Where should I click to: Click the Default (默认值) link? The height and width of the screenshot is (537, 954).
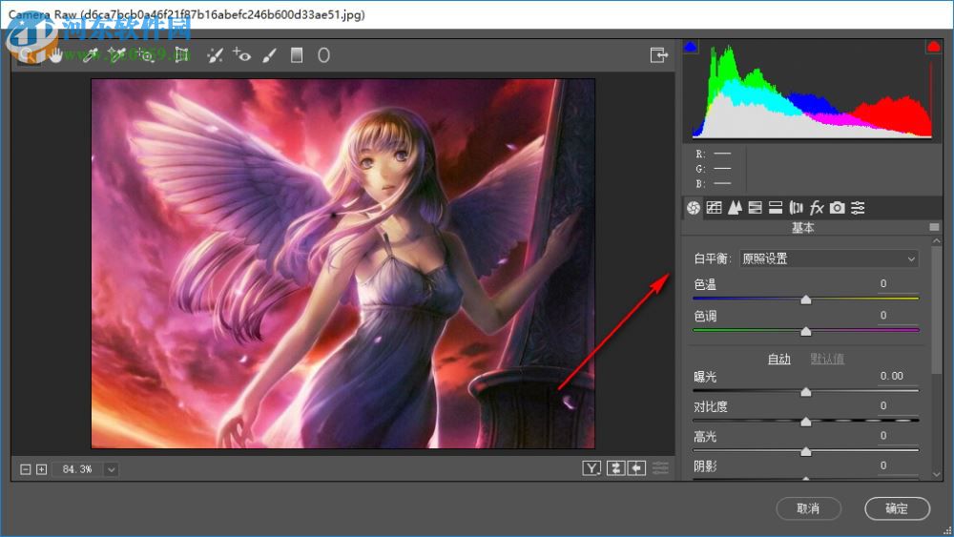(827, 359)
